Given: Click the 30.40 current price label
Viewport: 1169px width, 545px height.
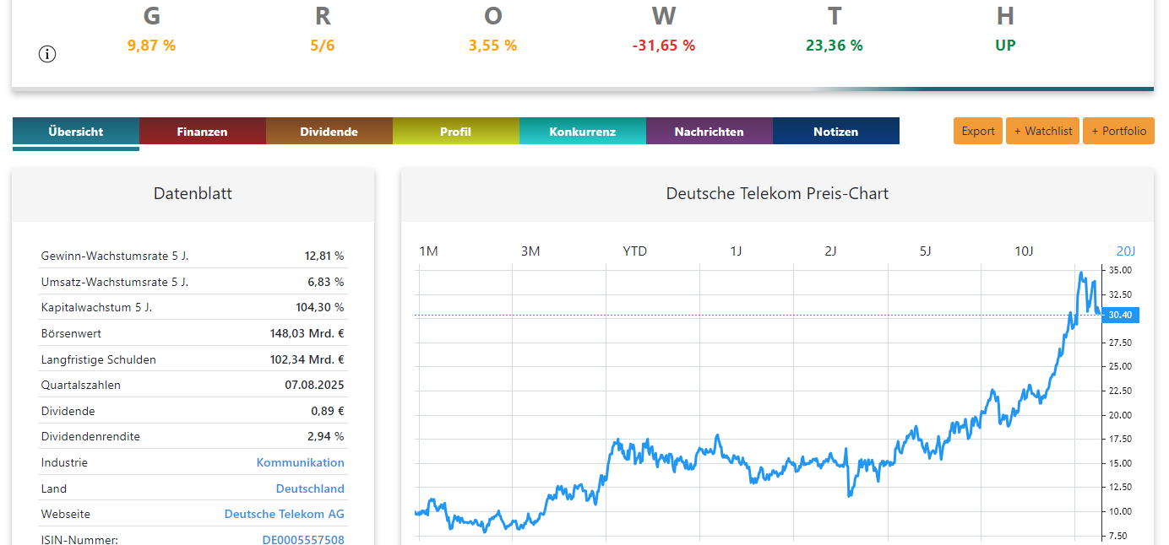Looking at the screenshot, I should (1121, 315).
